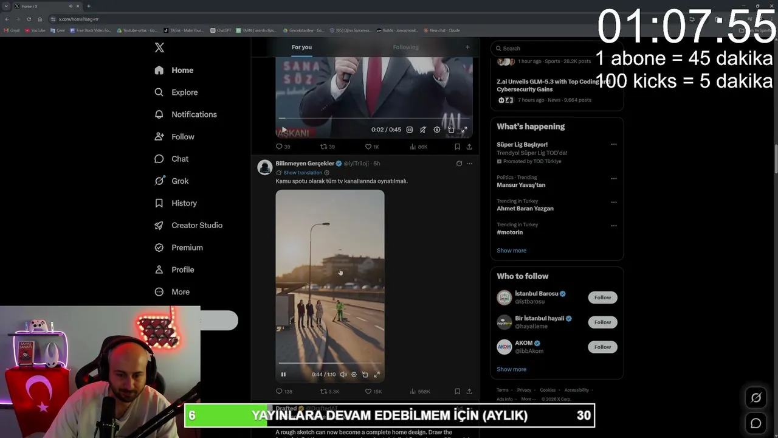Seek on the 1:10 video progress bar

tap(330, 364)
